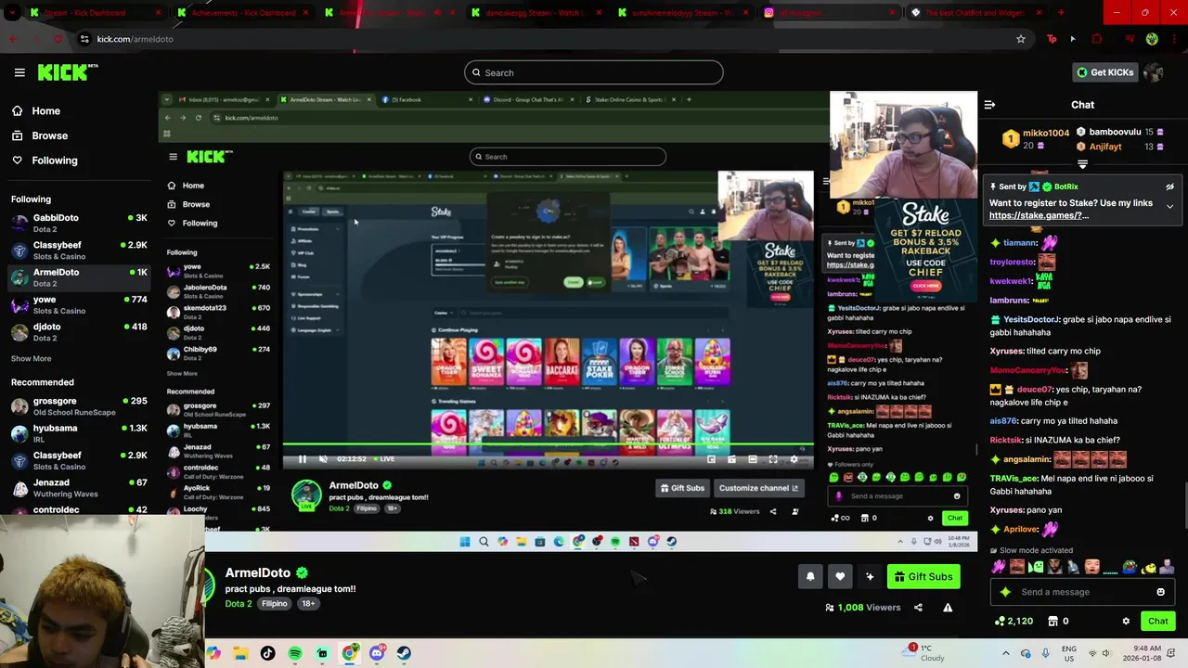This screenshot has height=668, width=1188.
Task: Open the hamburger menu beside the Kick logo
Action: coord(19,72)
